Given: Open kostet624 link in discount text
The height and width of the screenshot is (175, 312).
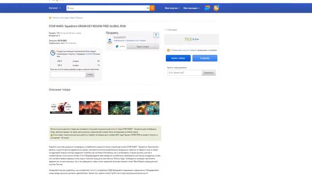Looking at the screenshot, I should pos(89,54).
